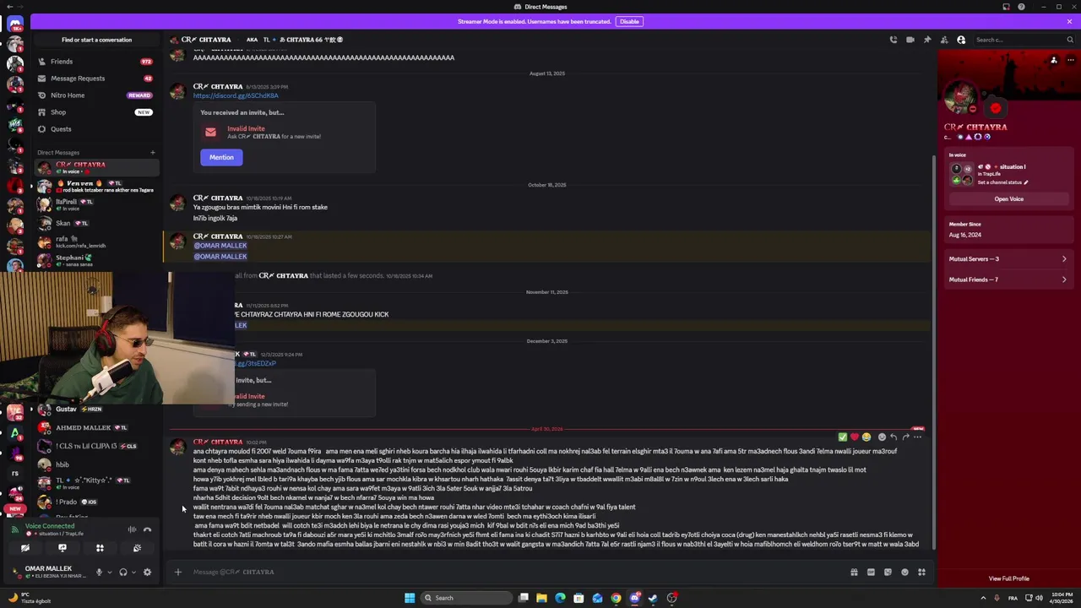Open the profile panel's more options icon

1071,60
